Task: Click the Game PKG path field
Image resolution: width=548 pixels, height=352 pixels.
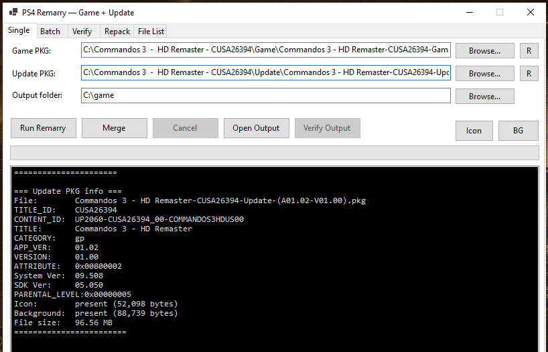Action: 265,50
